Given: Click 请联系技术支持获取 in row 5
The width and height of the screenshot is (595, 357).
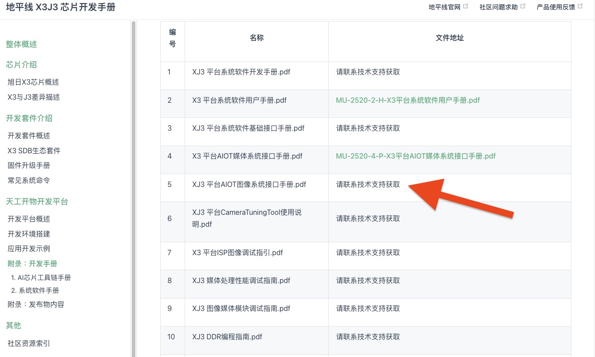Looking at the screenshot, I should pyautogui.click(x=368, y=184).
